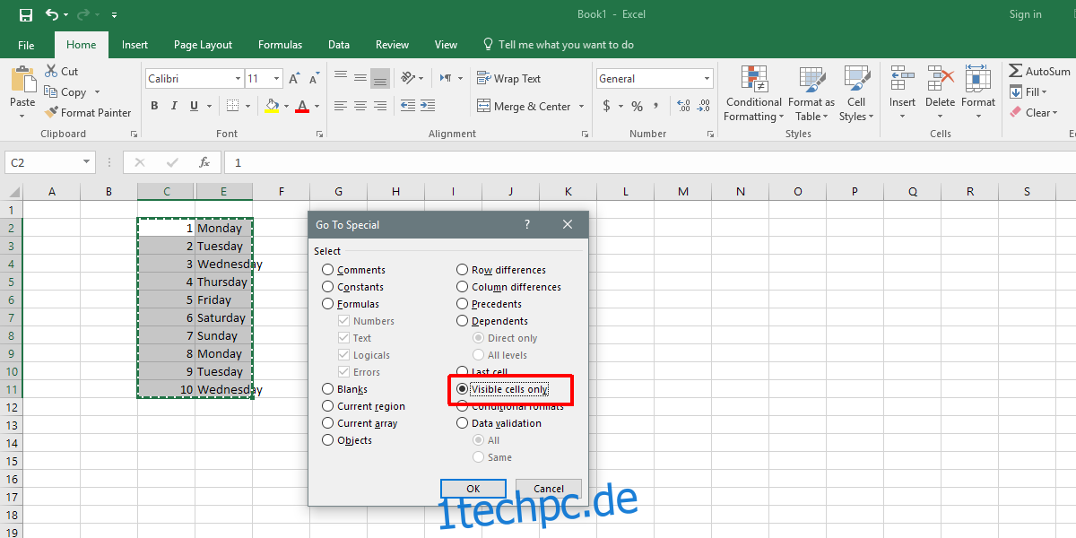The height and width of the screenshot is (538, 1076).
Task: Select the Format Painter brush
Action: [x=50, y=113]
